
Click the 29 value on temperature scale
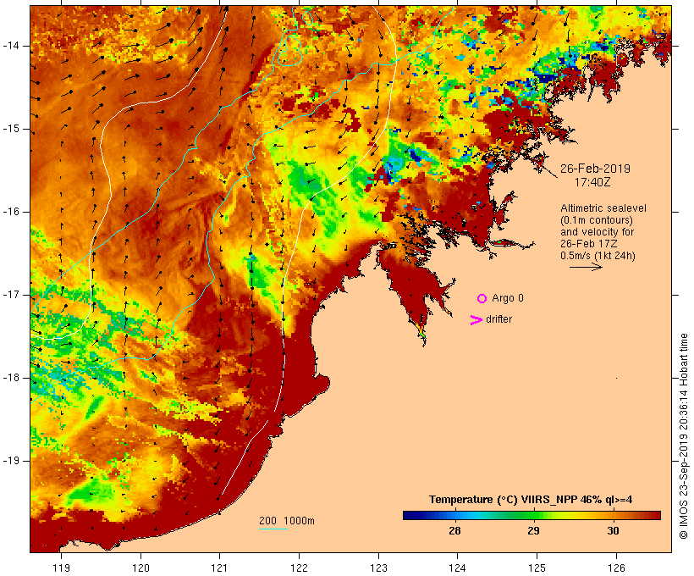533,530
